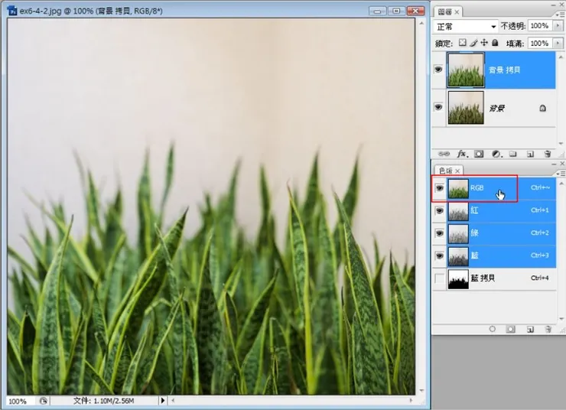Click the 背景 layer thumbnail
Image resolution: width=566 pixels, height=410 pixels.
coord(465,108)
